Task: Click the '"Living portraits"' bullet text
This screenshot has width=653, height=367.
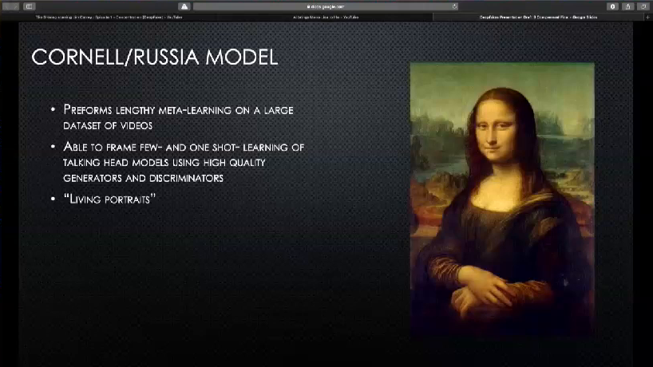Action: coord(109,199)
